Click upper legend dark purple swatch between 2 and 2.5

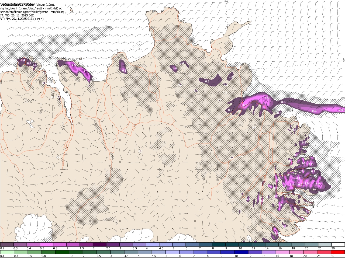[99, 244]
